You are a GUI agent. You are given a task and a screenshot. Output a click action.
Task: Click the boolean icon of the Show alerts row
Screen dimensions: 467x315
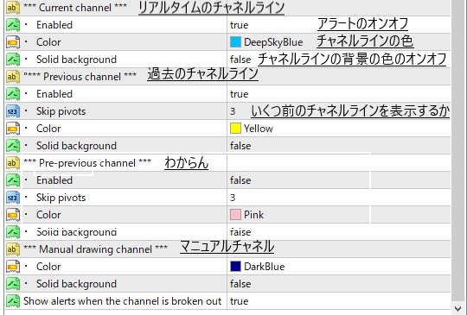[x=13, y=300]
